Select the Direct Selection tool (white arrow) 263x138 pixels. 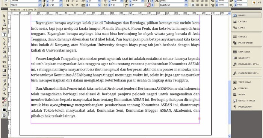4,20
